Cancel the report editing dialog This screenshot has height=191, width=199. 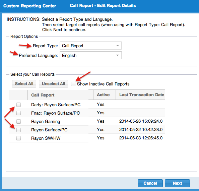click(150, 183)
